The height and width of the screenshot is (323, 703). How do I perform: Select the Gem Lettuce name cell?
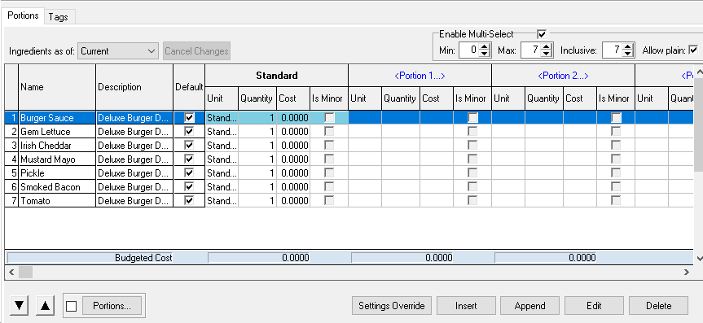point(57,132)
